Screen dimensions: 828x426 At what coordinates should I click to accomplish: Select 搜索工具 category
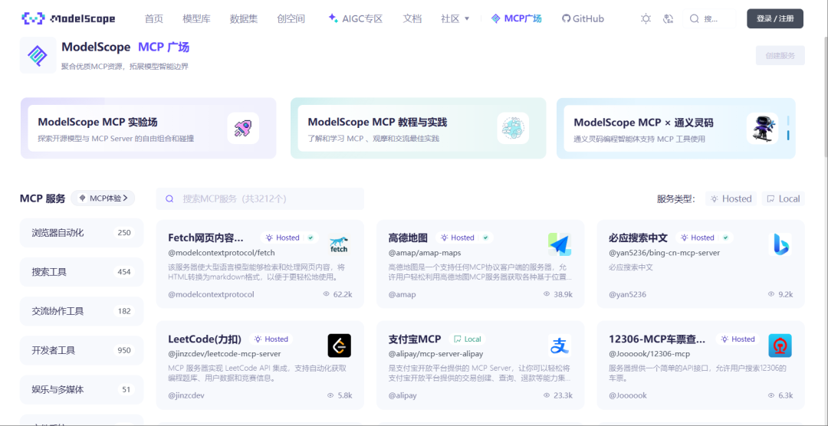click(82, 272)
